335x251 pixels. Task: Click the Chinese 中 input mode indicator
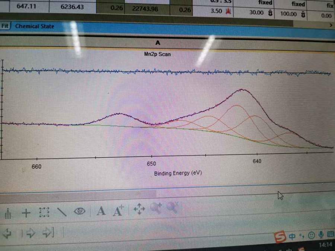292,236
